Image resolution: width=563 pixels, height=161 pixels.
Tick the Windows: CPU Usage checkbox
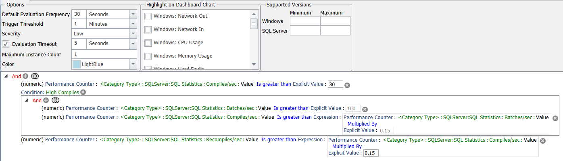(148, 43)
